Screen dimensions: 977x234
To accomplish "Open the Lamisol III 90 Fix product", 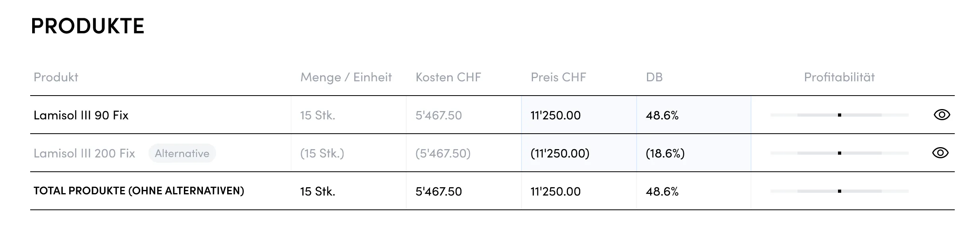I will click(81, 115).
